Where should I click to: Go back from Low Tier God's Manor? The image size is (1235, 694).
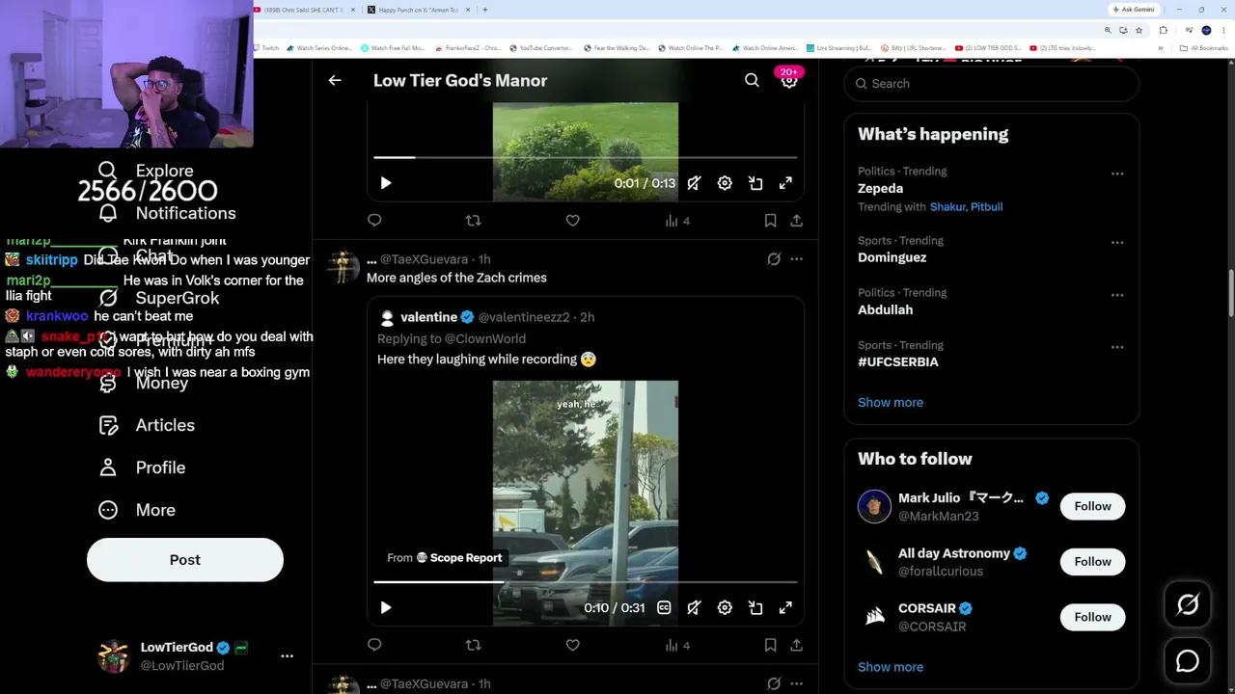coord(335,81)
